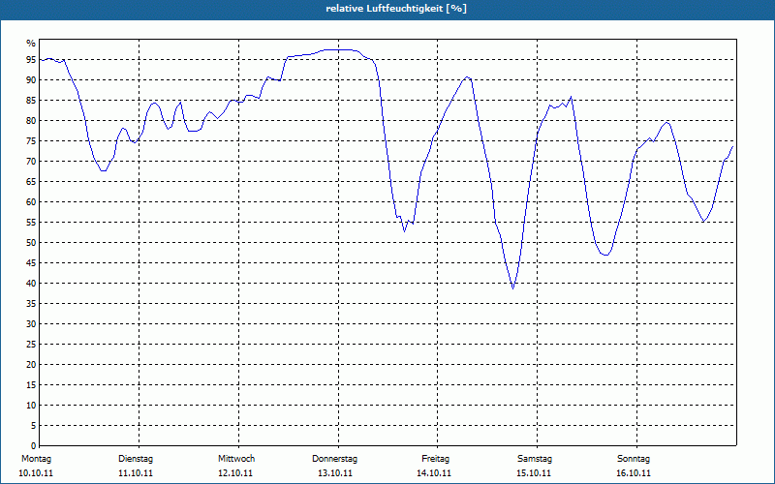The width and height of the screenshot is (775, 484).
Task: Click the y-axis value "5"
Action: (34, 426)
